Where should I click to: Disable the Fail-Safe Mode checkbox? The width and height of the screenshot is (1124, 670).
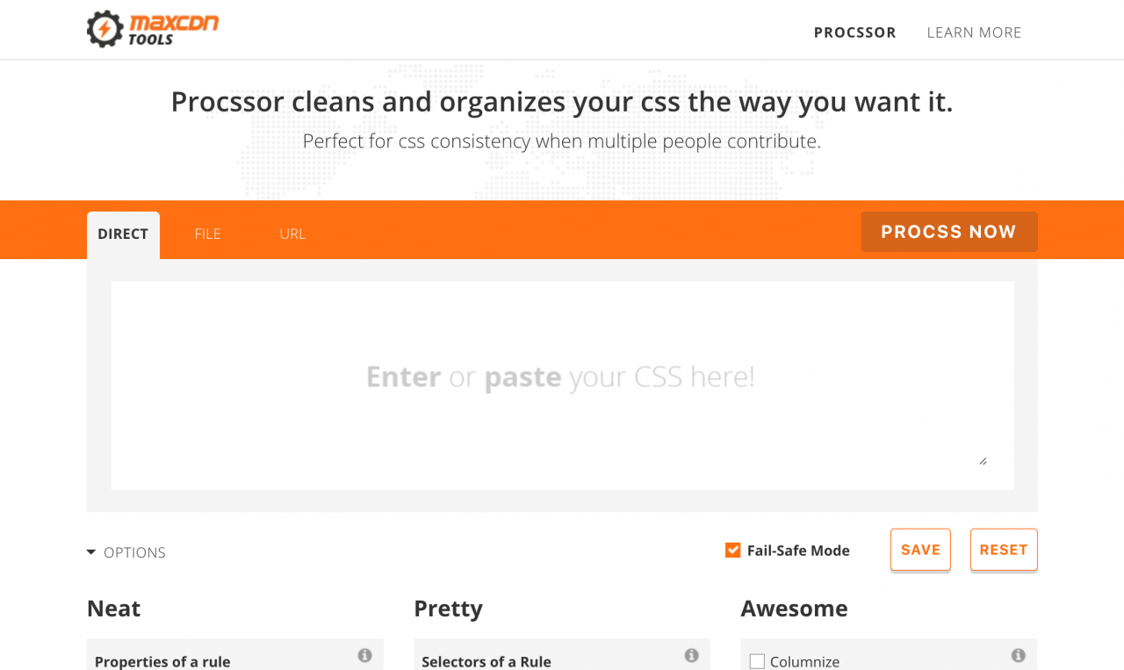point(732,551)
